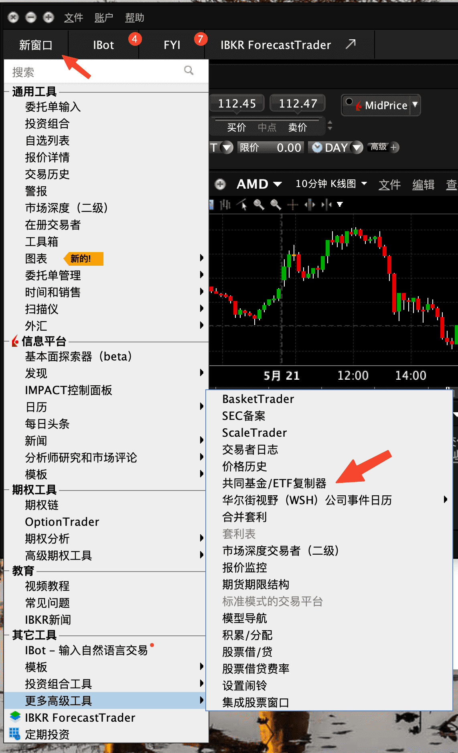Click the ForecastTrader icon in the menu list
Viewport: 458px width, 753px height.
click(15, 717)
